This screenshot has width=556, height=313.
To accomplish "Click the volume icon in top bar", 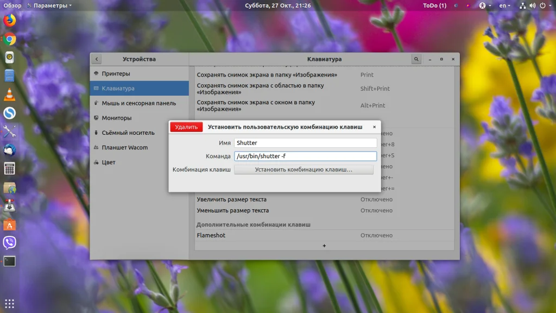I will coord(533,5).
